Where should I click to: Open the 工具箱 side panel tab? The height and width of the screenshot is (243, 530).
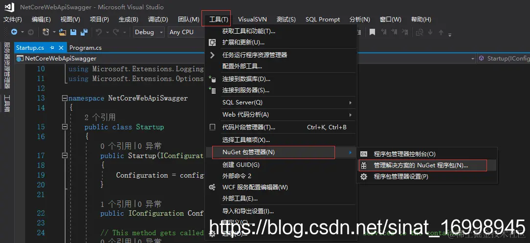click(7, 103)
